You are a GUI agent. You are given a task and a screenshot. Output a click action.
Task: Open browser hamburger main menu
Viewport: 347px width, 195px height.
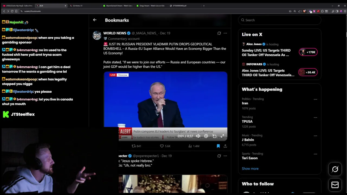click(345, 11)
